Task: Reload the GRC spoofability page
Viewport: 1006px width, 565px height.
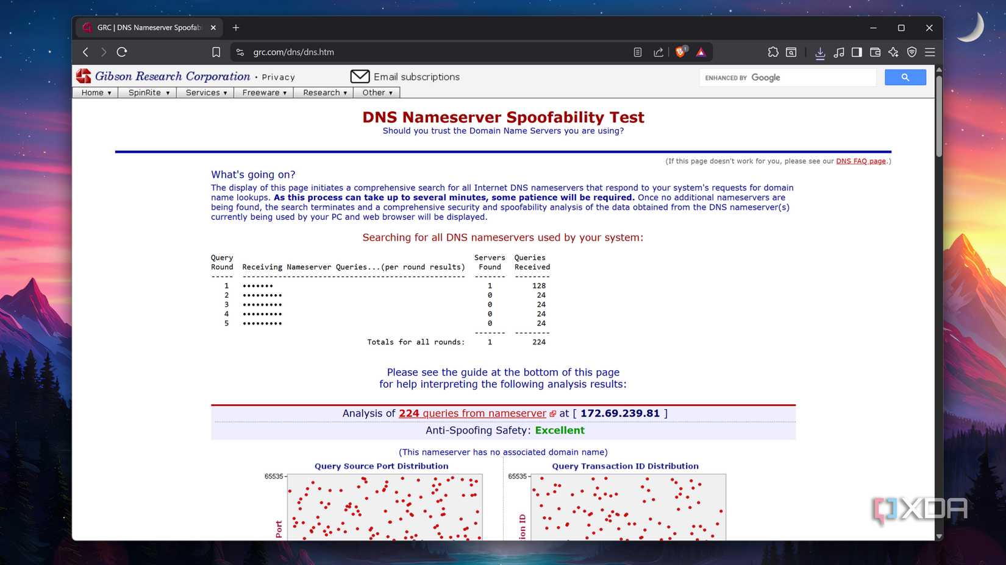Action: click(122, 52)
